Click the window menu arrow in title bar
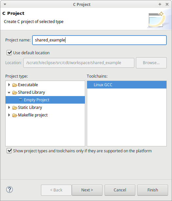 [x=5, y=4]
